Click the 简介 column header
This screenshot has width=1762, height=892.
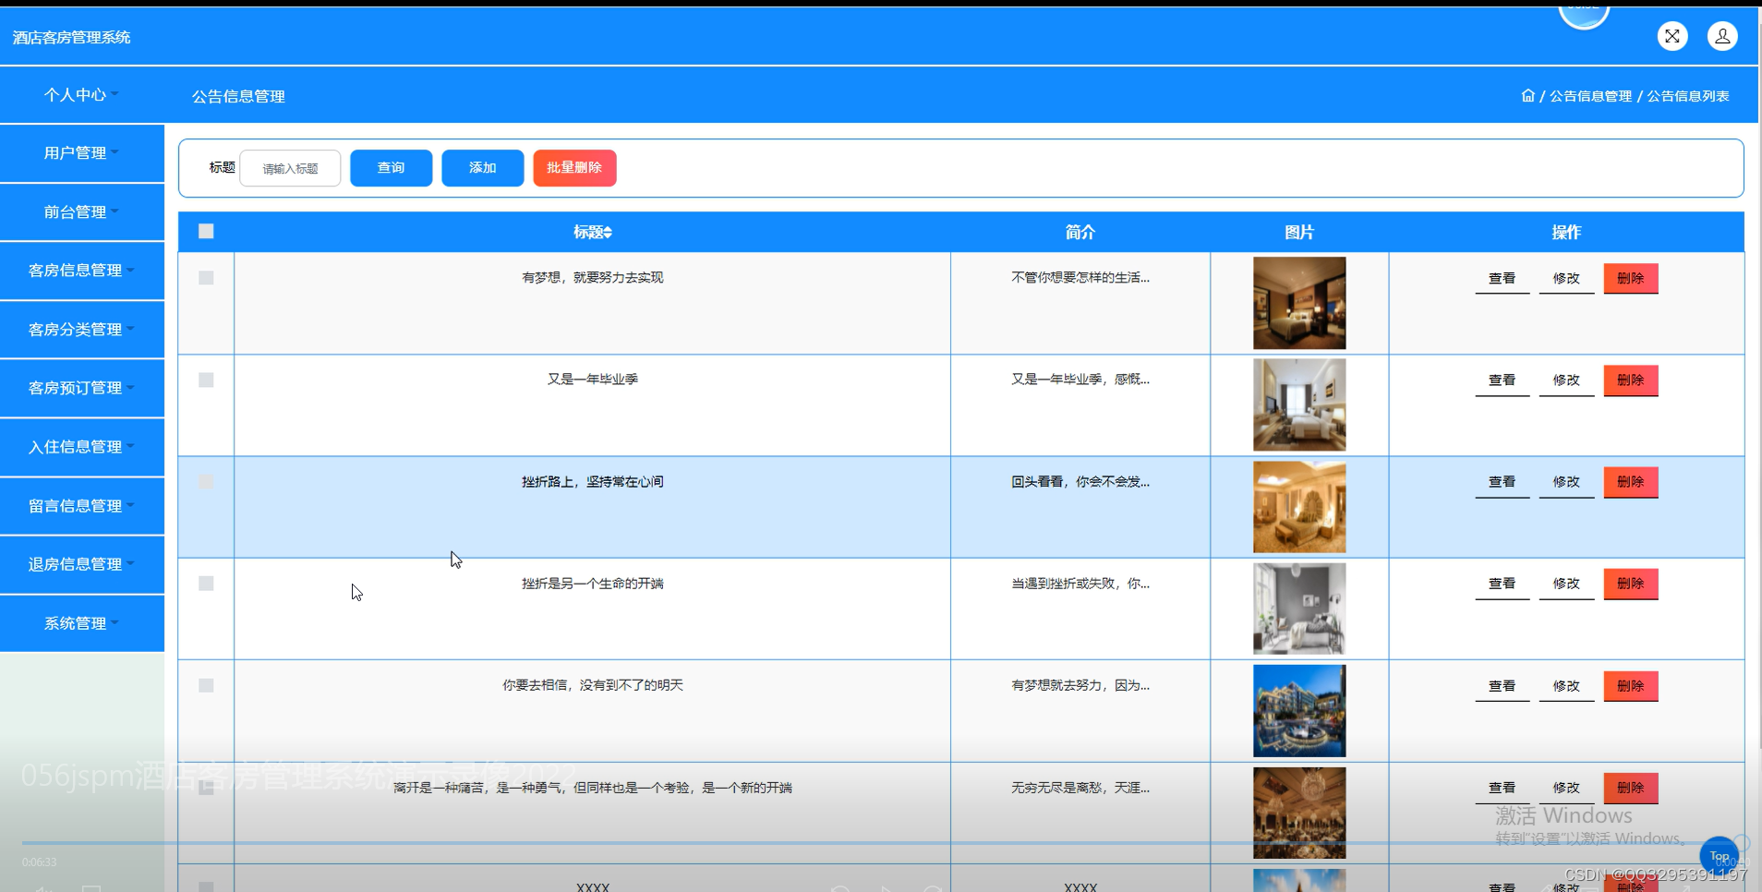(1080, 233)
